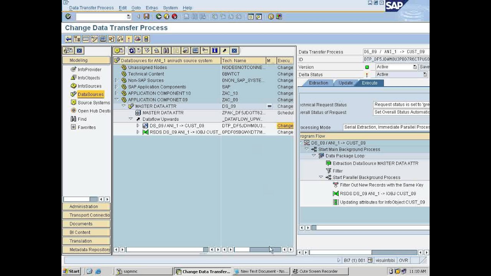Collapse APPLICATION COMPONET 09 node

click(x=117, y=100)
